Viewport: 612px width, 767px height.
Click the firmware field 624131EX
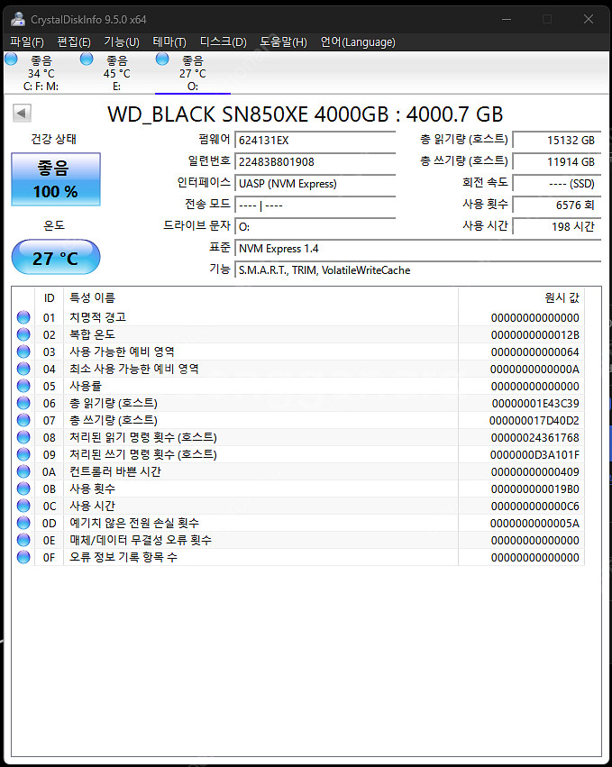pos(315,140)
